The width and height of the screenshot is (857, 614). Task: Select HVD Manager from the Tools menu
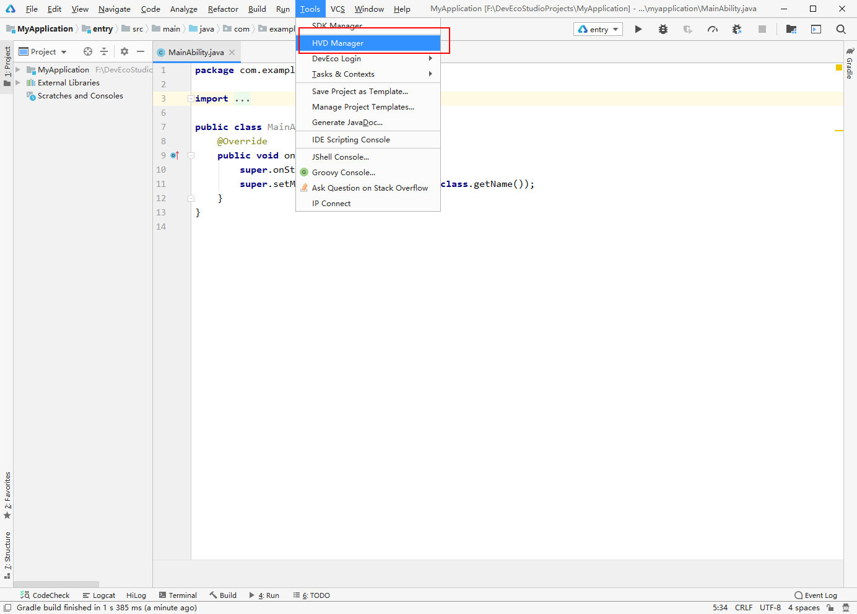coord(338,43)
